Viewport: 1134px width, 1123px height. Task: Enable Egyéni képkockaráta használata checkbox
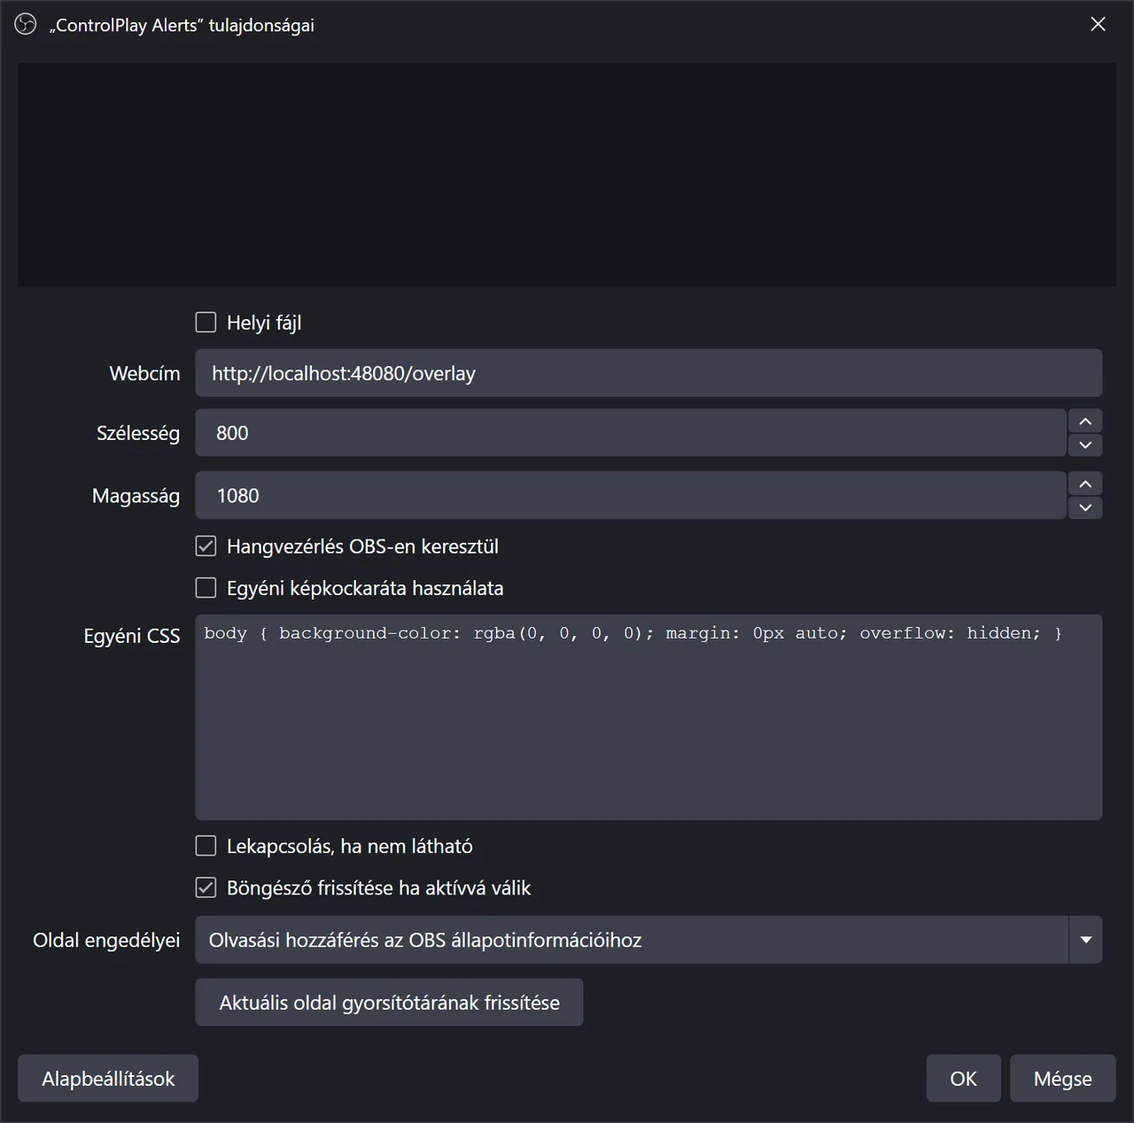click(x=206, y=588)
